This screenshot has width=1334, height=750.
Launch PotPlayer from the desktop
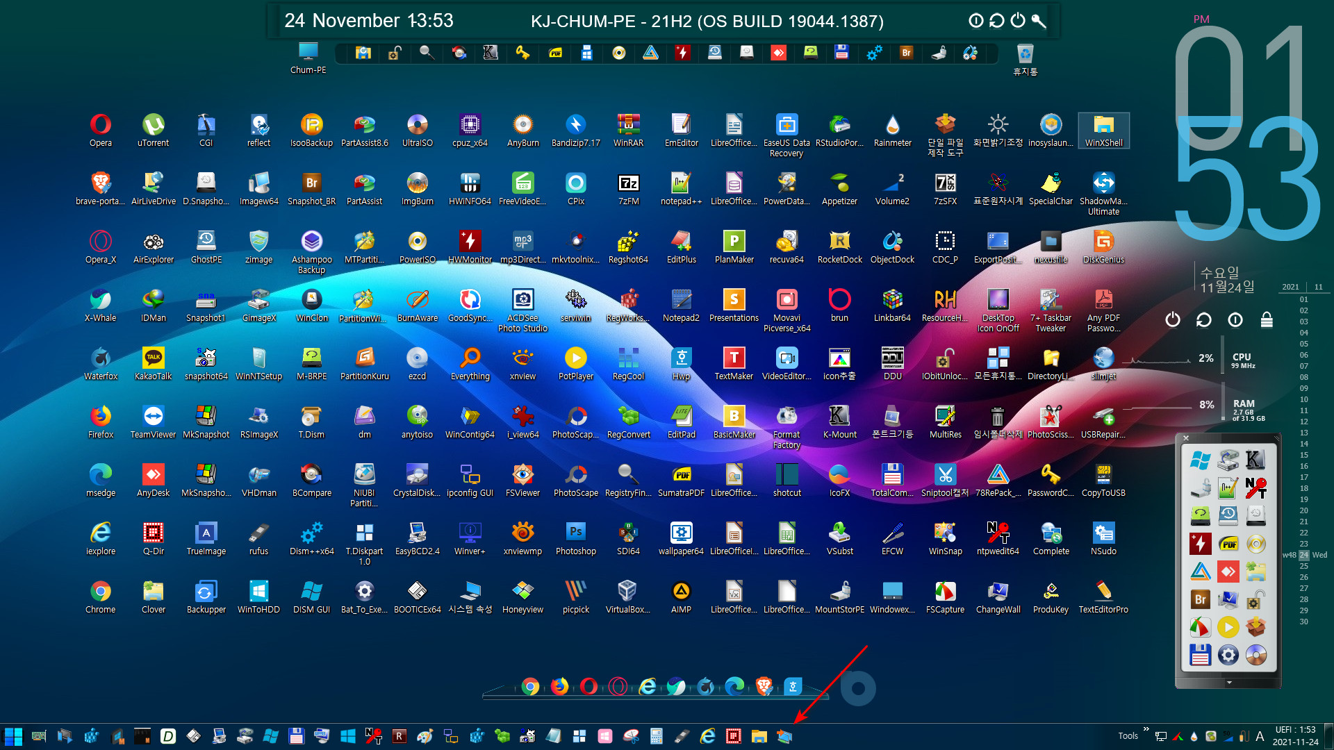pos(575,364)
